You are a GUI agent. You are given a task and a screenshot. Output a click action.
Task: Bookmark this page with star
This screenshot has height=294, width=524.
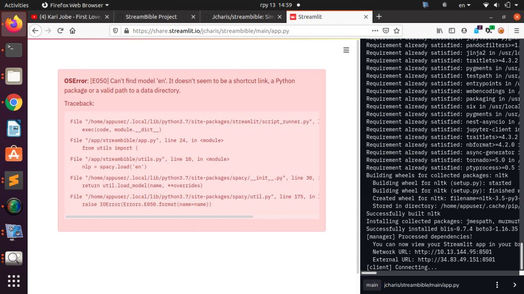pos(397,31)
